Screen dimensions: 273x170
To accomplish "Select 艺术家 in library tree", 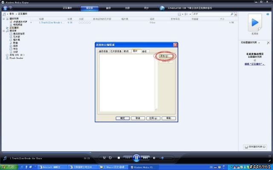I will tap(17, 37).
